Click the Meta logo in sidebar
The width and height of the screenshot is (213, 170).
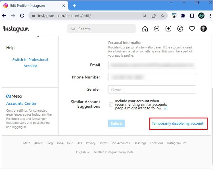coord(14,96)
